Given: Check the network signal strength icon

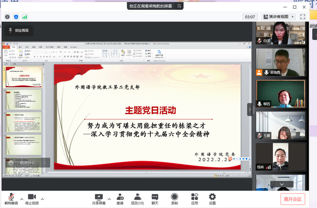Looking at the screenshot, I should 24,17.
